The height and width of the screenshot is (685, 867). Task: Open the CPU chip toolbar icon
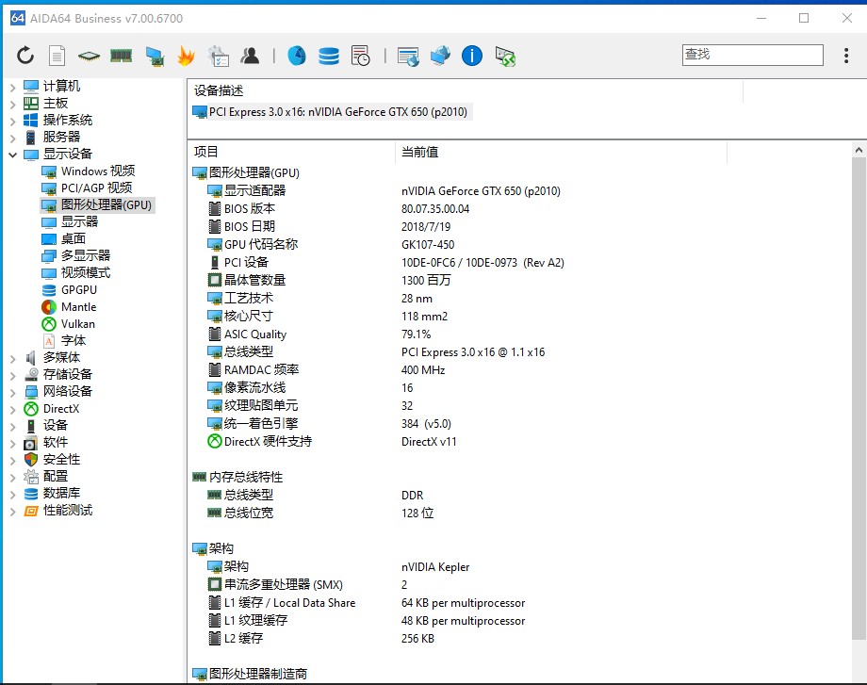coord(89,56)
